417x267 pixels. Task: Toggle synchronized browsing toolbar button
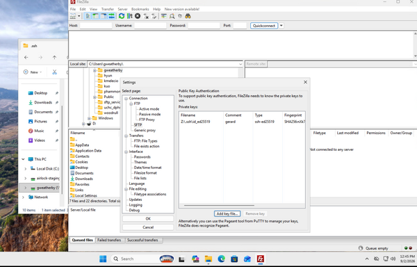click(x=180, y=16)
